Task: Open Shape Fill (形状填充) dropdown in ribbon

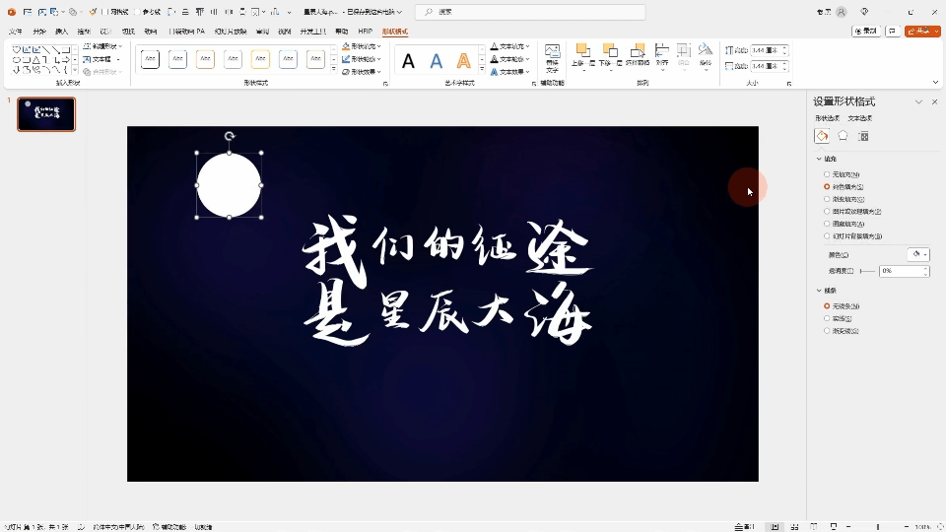Action: 362,46
